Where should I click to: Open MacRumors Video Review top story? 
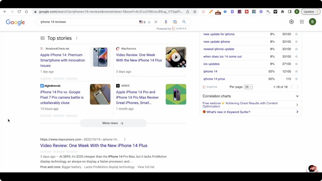pyautogui.click(x=139, y=57)
